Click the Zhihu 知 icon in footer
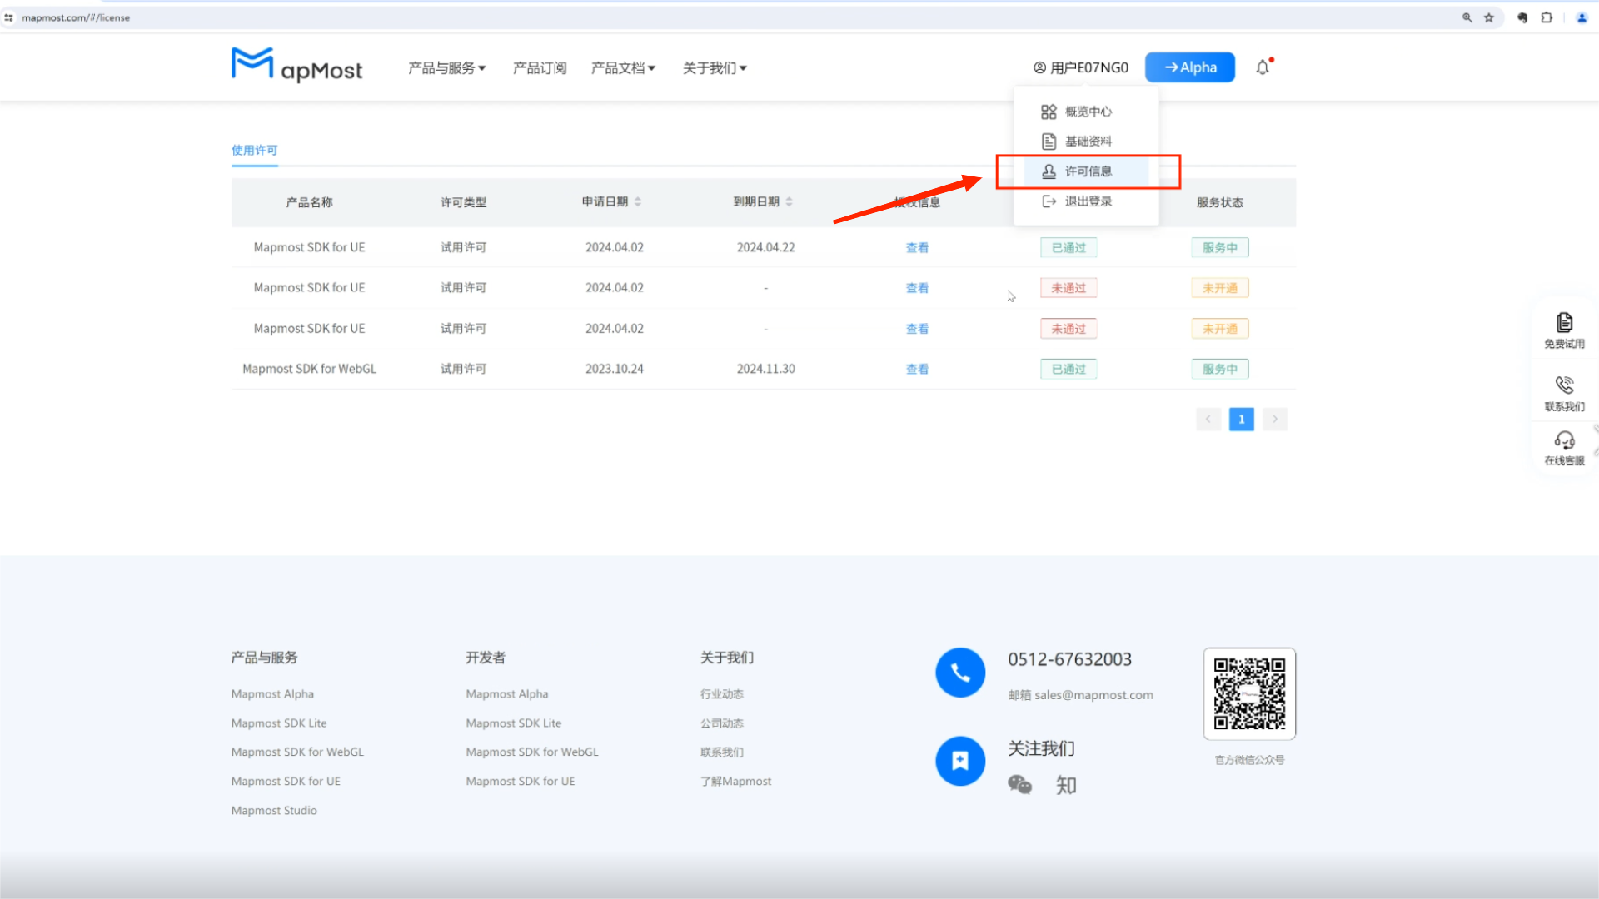This screenshot has height=899, width=1599. pyautogui.click(x=1066, y=785)
